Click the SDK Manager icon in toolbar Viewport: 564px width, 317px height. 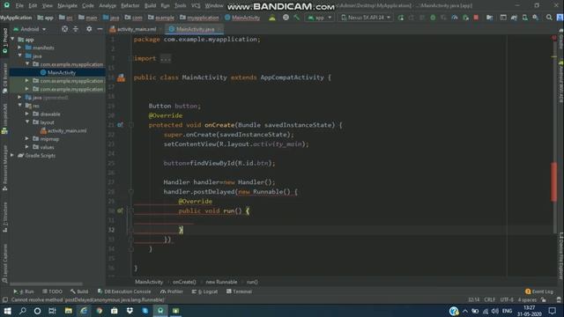coord(536,18)
